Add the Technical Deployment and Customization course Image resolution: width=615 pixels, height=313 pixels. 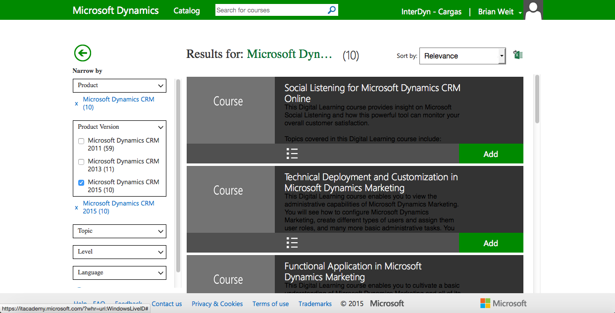click(491, 243)
